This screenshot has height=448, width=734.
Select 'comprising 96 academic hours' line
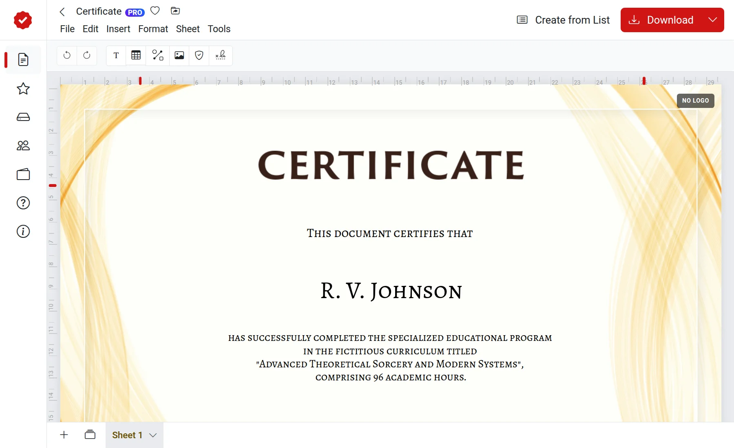[x=391, y=378]
